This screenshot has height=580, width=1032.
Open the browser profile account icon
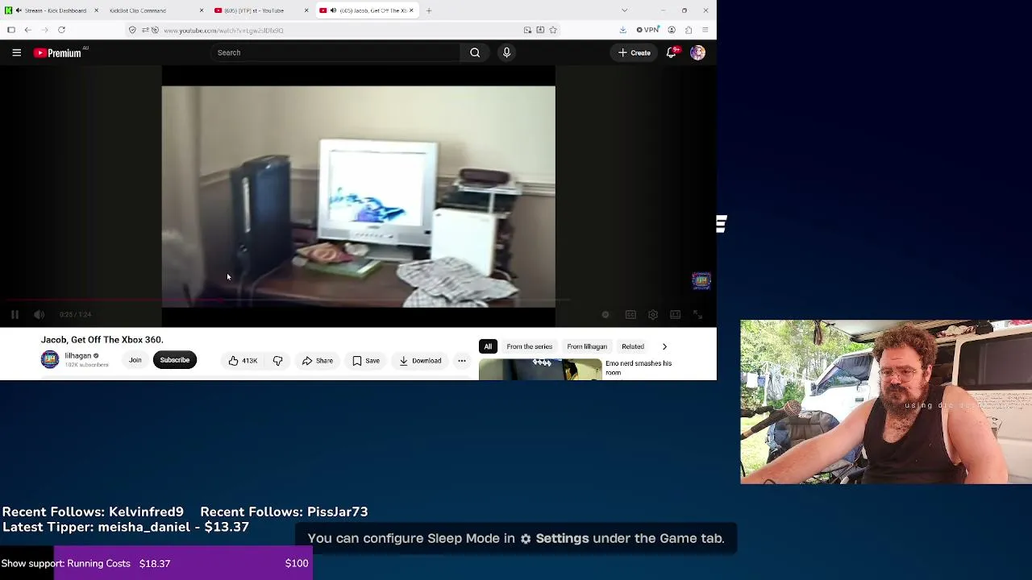(x=672, y=30)
